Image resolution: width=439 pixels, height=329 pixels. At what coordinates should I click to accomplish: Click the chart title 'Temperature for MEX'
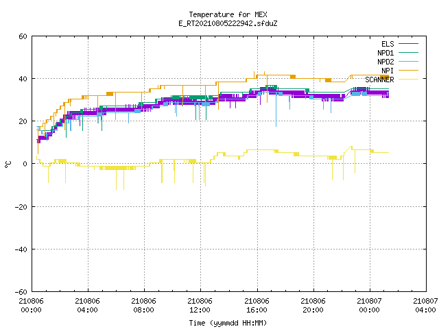tap(228, 14)
